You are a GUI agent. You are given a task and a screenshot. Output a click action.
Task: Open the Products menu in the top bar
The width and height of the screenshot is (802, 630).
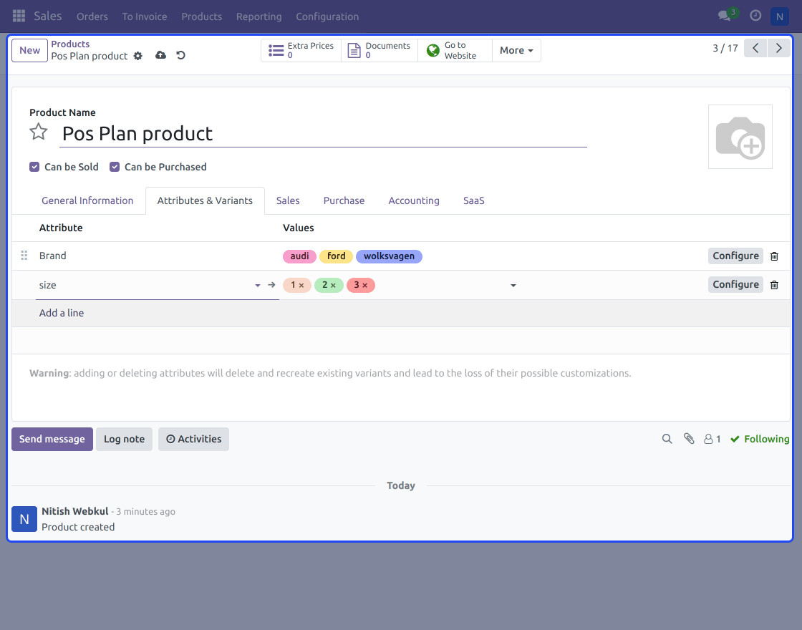click(201, 16)
